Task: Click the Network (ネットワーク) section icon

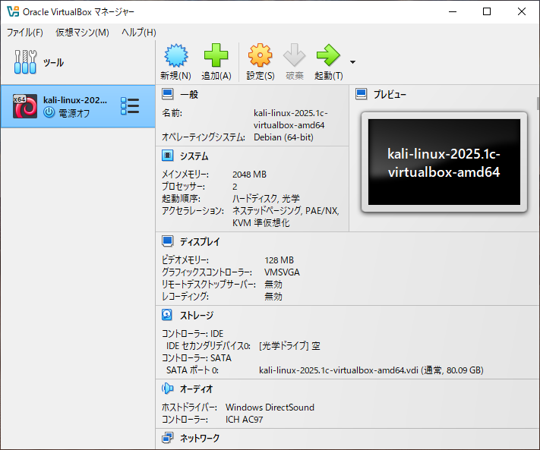Action: pyautogui.click(x=168, y=438)
